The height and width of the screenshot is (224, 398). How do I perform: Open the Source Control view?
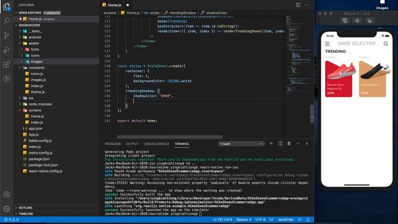[7, 35]
